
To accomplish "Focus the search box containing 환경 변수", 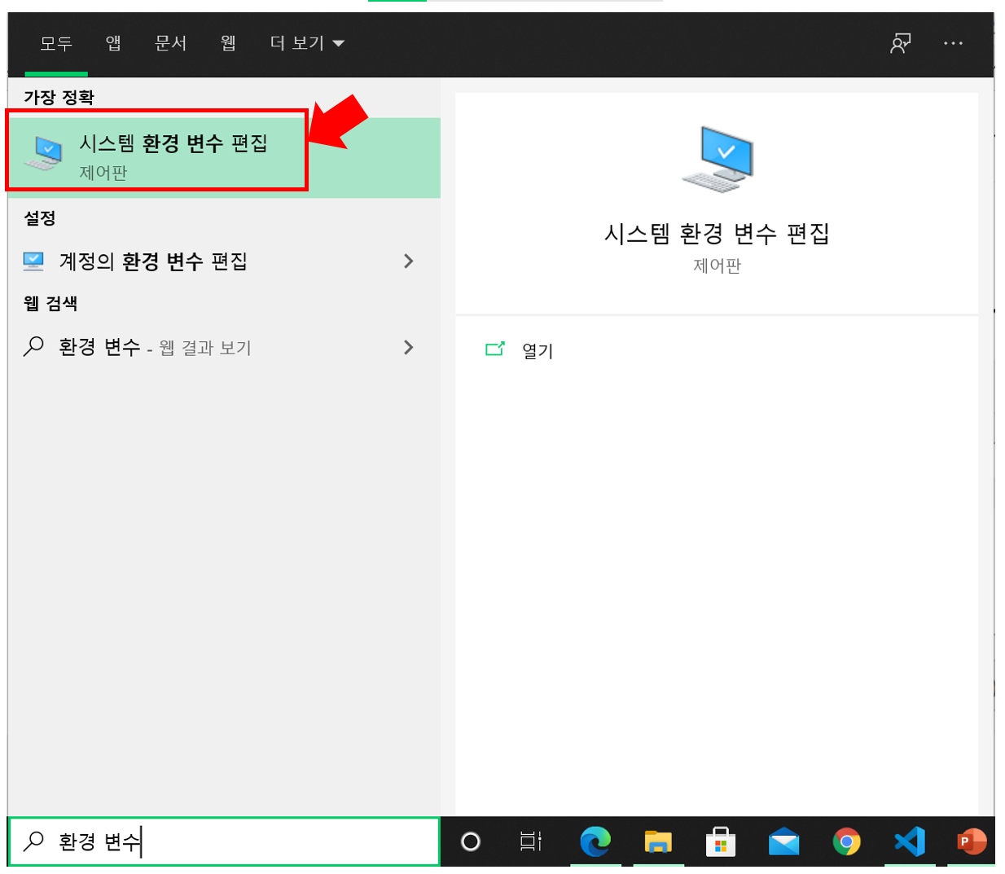I will [x=224, y=841].
